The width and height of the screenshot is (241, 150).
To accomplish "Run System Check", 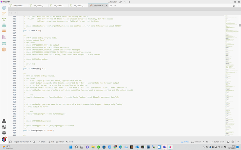I will coord(218,142).
